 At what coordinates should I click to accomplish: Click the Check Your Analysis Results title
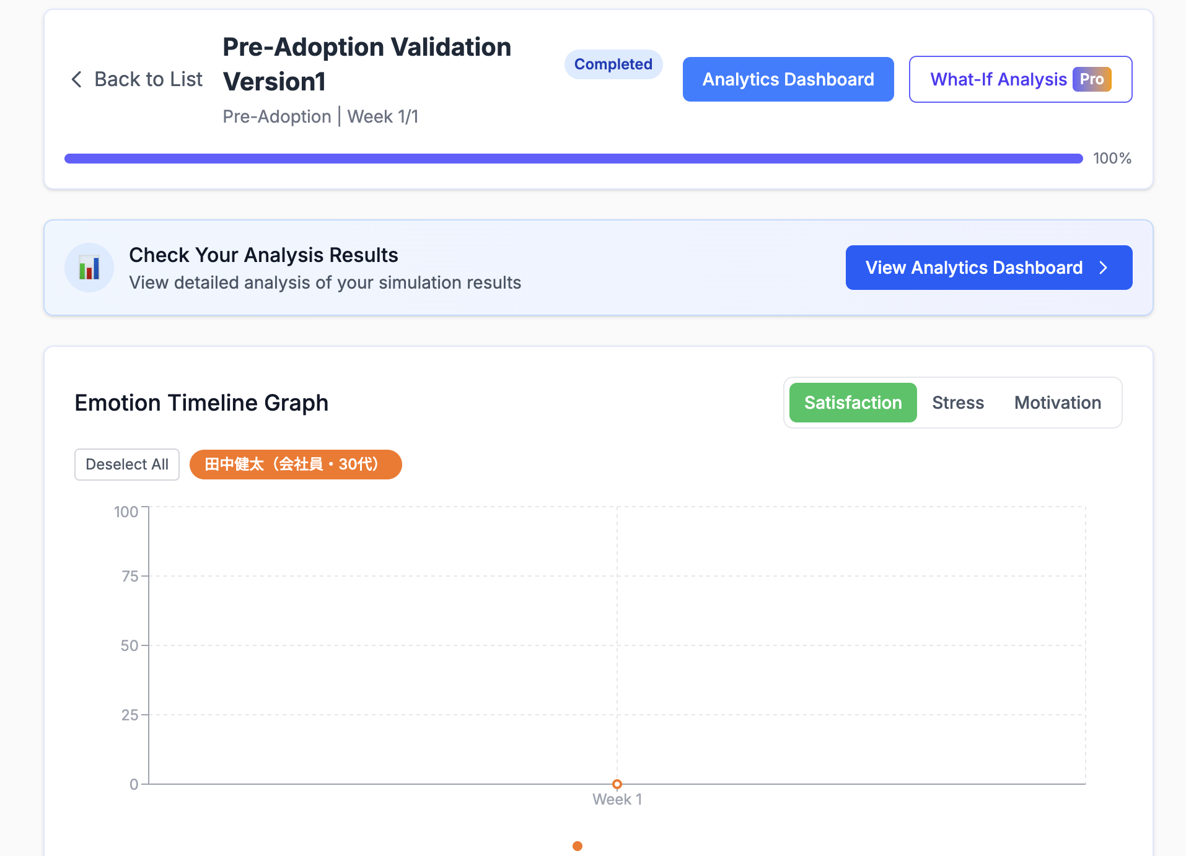(x=263, y=255)
